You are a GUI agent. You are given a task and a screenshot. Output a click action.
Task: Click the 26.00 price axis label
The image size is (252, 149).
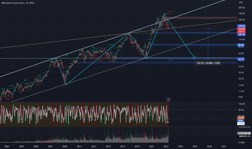(x=241, y=73)
